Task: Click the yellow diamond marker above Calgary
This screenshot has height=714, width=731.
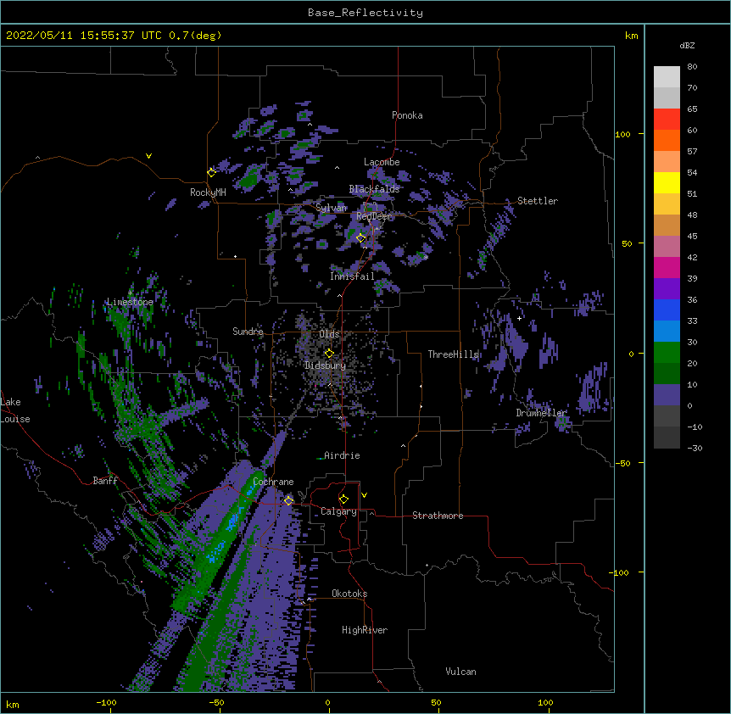Action: 343,499
